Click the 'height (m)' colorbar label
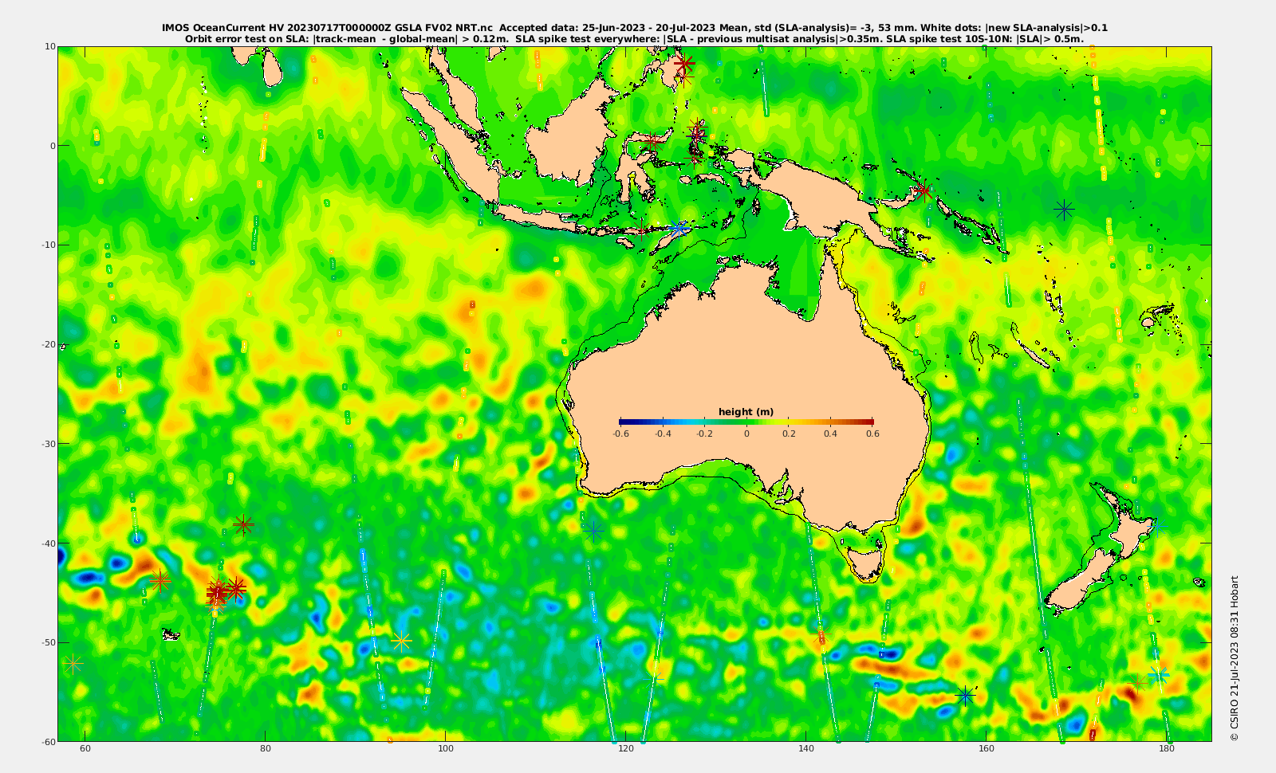The height and width of the screenshot is (773, 1276). (746, 412)
